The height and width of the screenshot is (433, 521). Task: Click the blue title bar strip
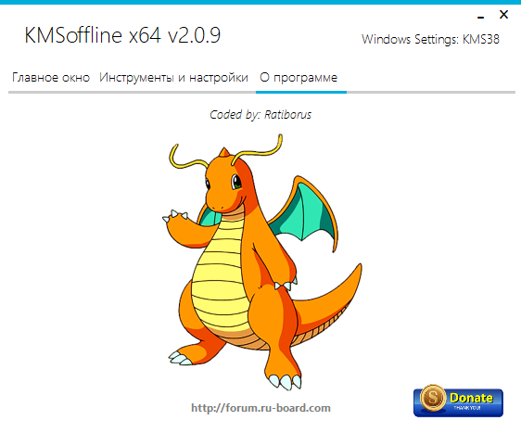[x=260, y=2]
